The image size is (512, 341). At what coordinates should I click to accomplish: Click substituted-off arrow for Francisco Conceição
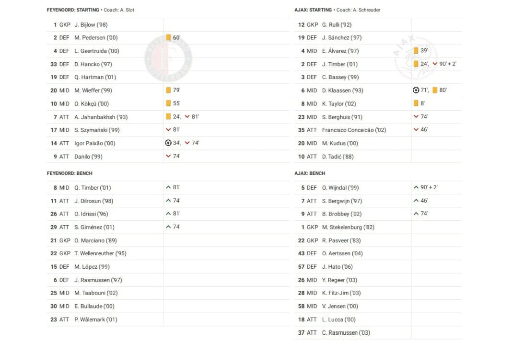(x=416, y=130)
